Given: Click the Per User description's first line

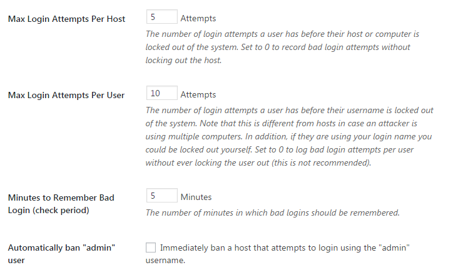Looking at the screenshot, I should click(x=289, y=110).
